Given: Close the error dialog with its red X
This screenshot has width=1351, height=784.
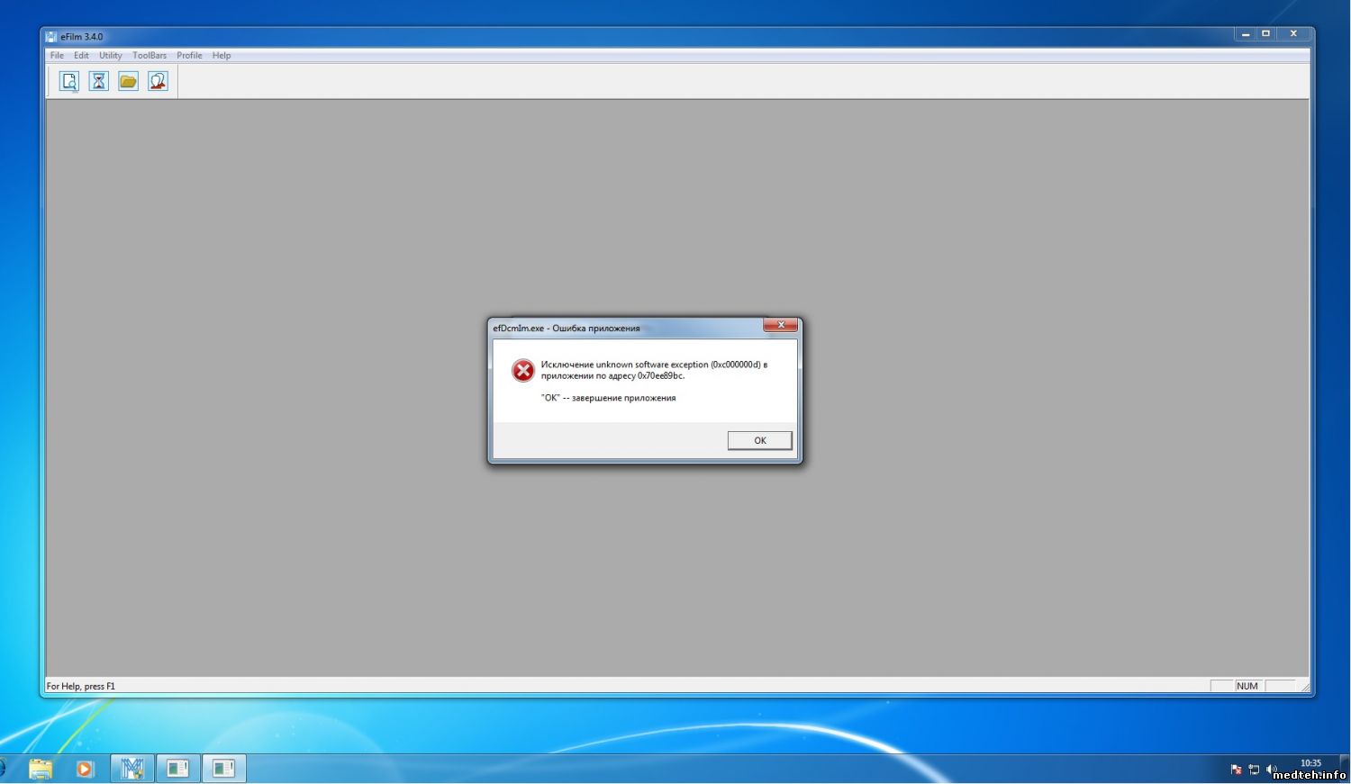Looking at the screenshot, I should (780, 325).
